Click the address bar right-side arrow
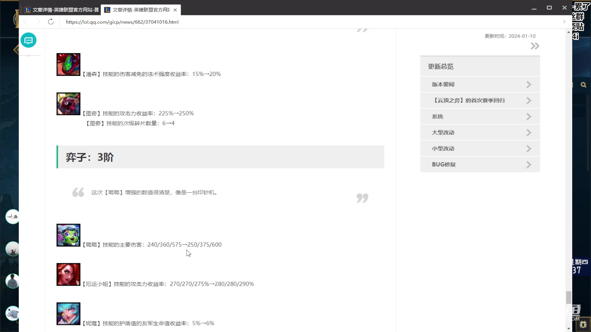 [x=564, y=22]
